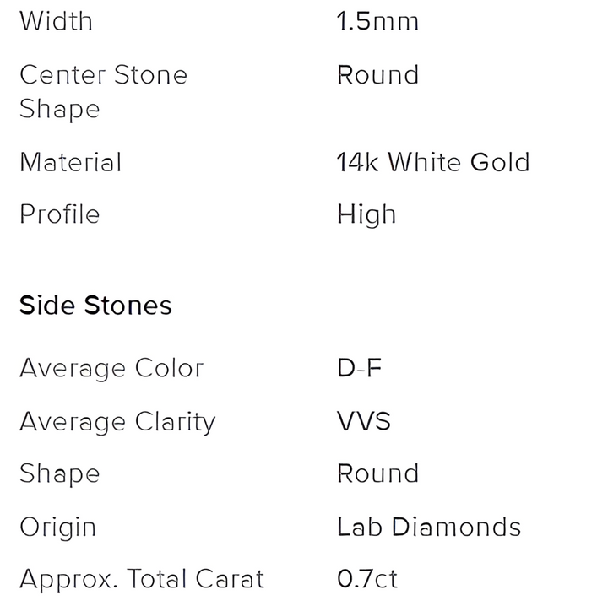Select the 14k White Gold value
This screenshot has height=606, width=608.
point(432,162)
